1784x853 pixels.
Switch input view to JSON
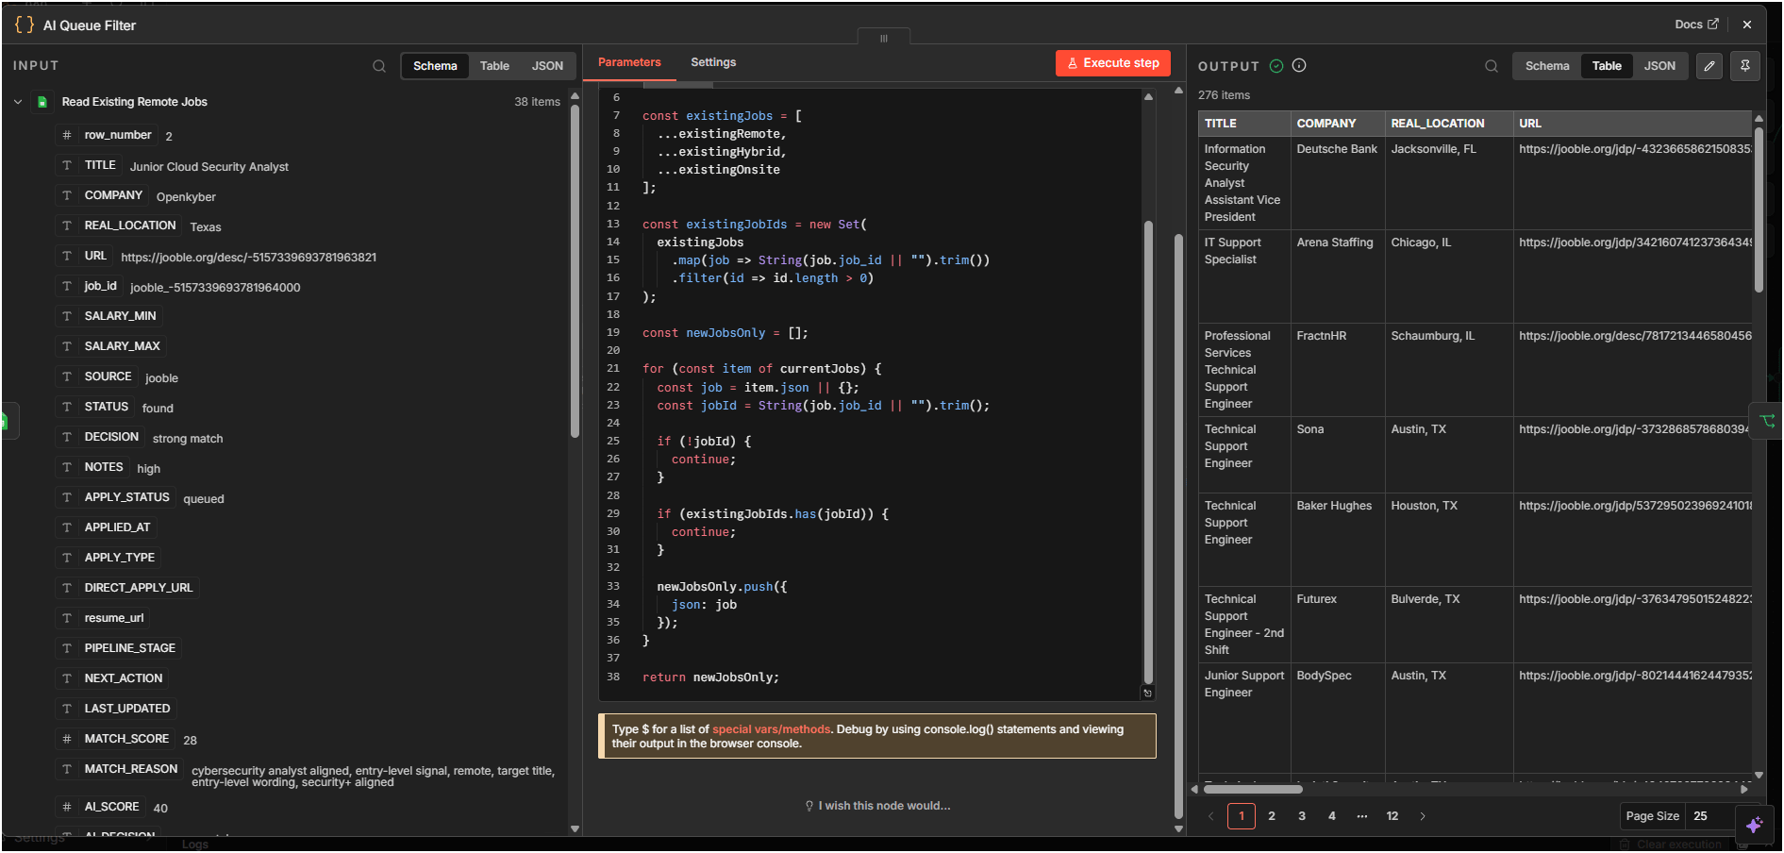coord(547,66)
